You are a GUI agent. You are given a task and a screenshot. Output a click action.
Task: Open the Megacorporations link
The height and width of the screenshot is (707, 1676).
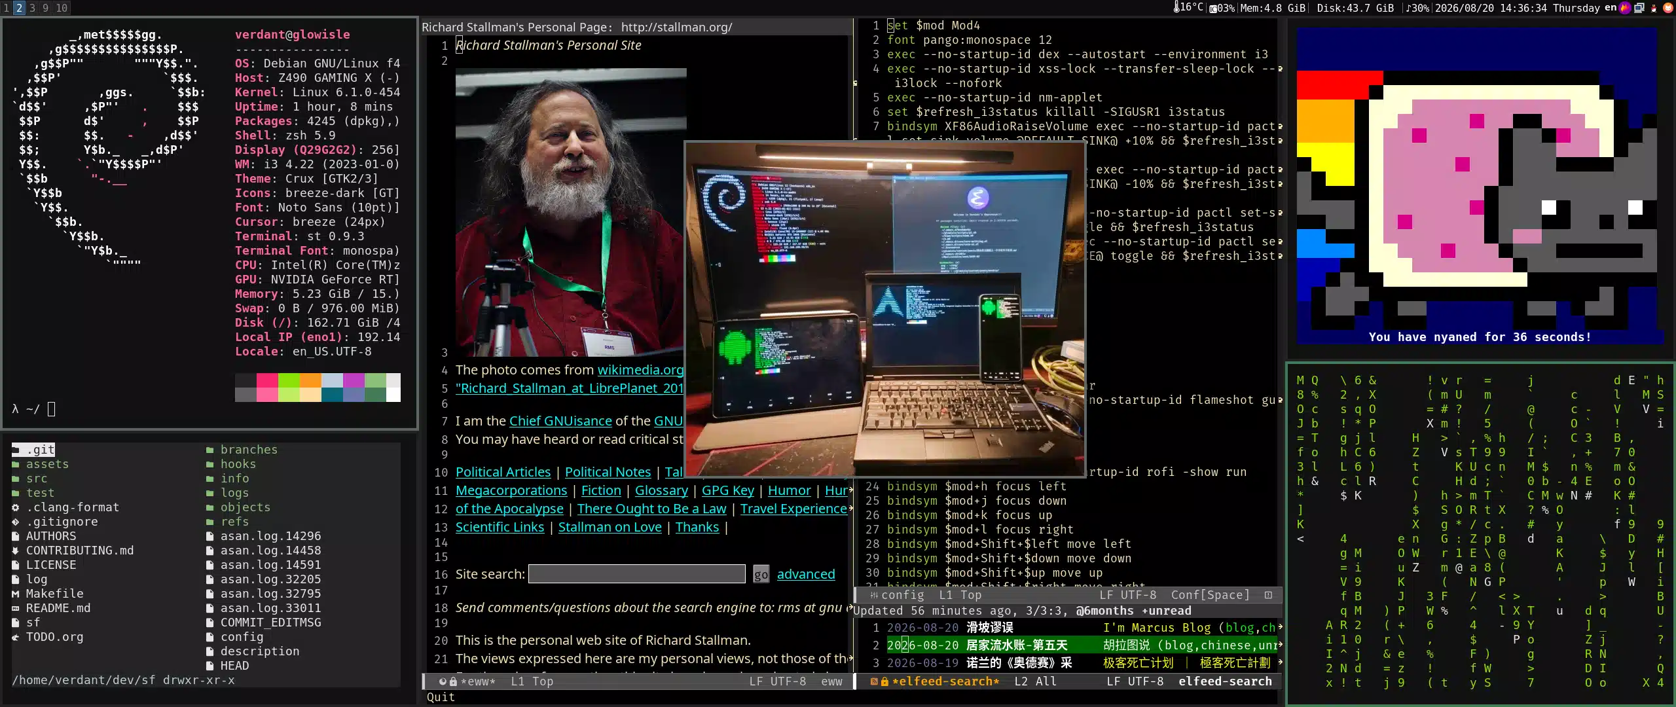click(x=511, y=490)
